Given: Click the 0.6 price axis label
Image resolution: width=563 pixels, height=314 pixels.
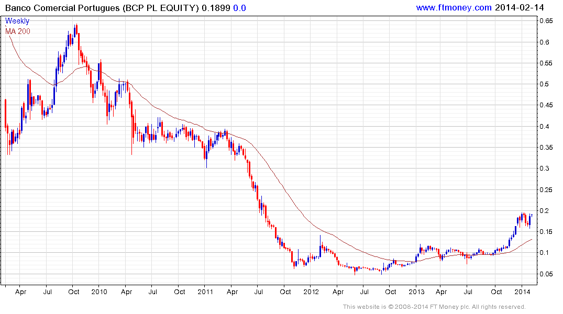Looking at the screenshot, I should pos(544,42).
